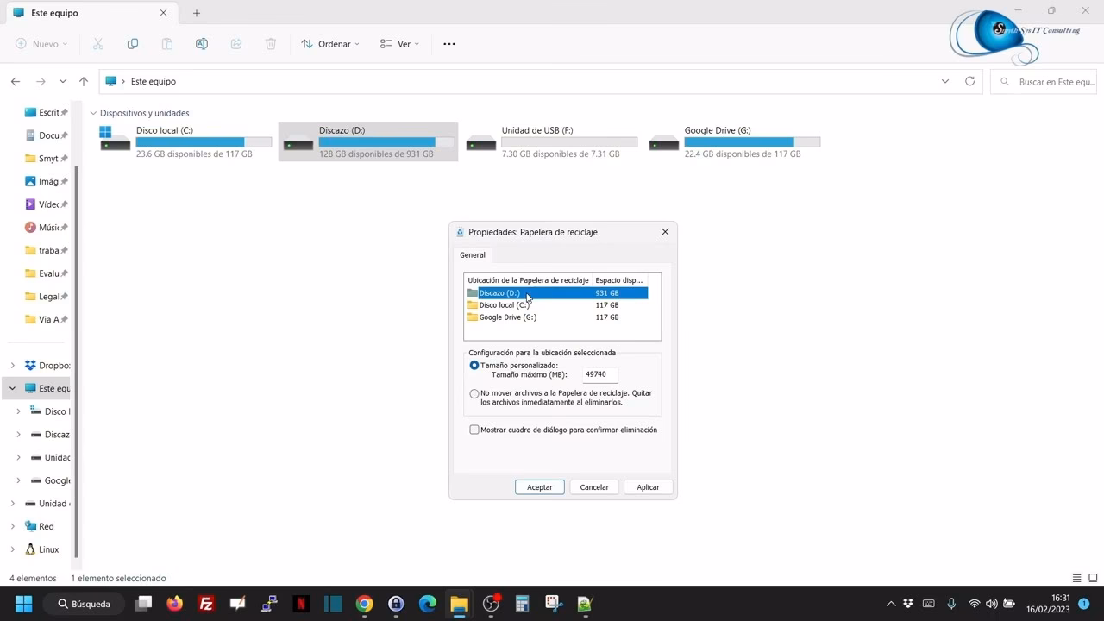The height and width of the screenshot is (621, 1104).
Task: Open the Ordenar dropdown menu
Action: point(330,44)
